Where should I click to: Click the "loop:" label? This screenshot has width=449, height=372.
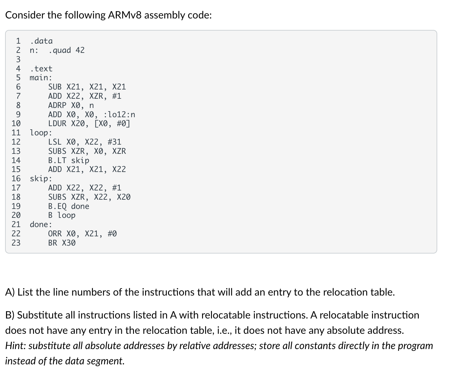click(41, 133)
